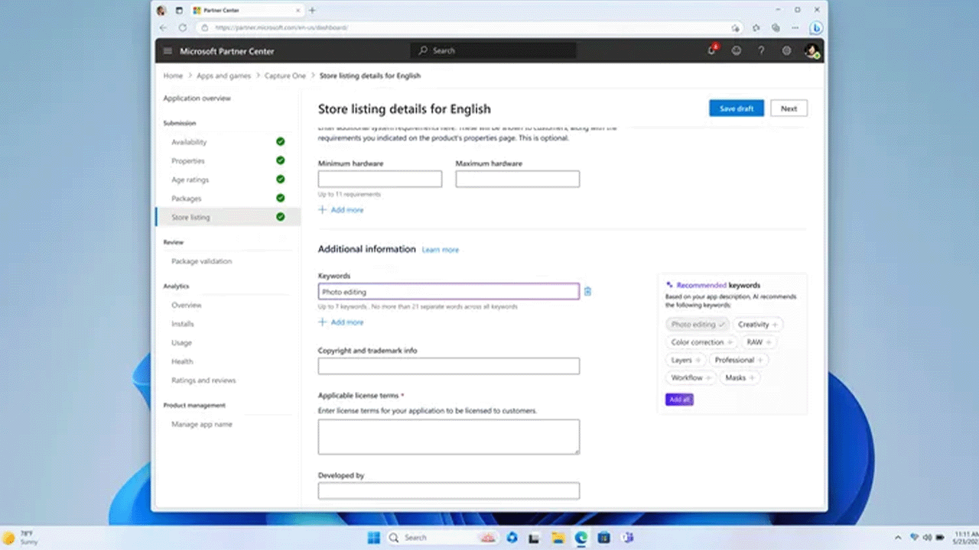979x550 pixels.
Task: Open a new browser tab
Action: tap(312, 11)
